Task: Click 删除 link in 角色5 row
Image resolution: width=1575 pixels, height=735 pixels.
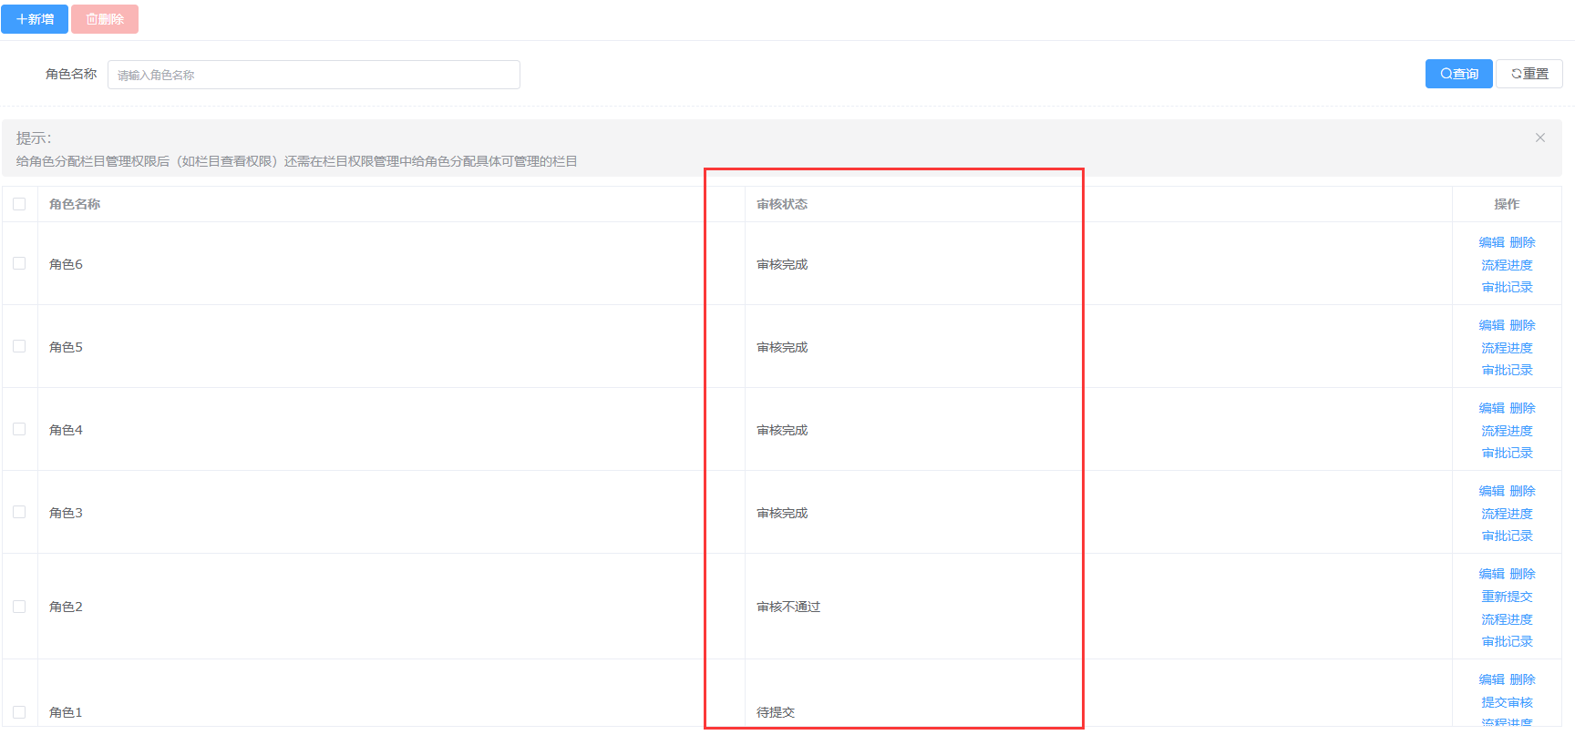Action: [1522, 325]
